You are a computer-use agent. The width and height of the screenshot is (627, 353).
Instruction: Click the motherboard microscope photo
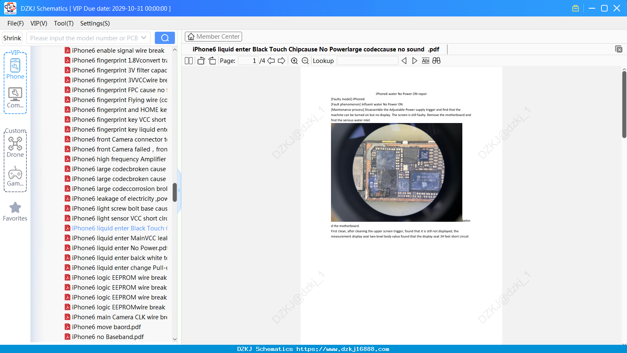pos(396,172)
